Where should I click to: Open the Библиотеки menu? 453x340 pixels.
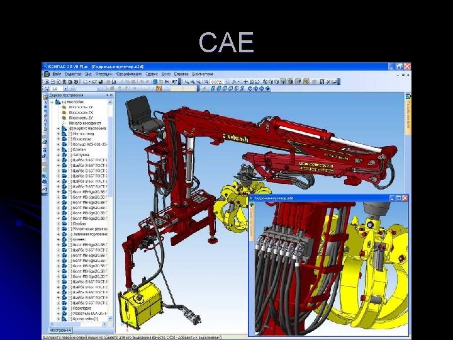[x=203, y=74]
